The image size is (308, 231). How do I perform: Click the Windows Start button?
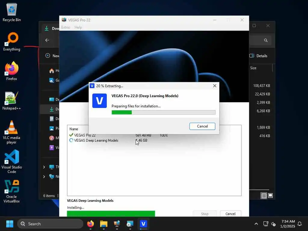[x=10, y=224]
